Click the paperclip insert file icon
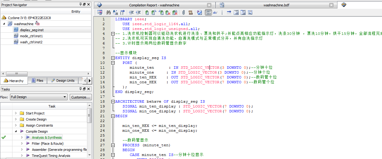Image resolution: width=382 pixels, height=159 pixels. coord(183,12)
